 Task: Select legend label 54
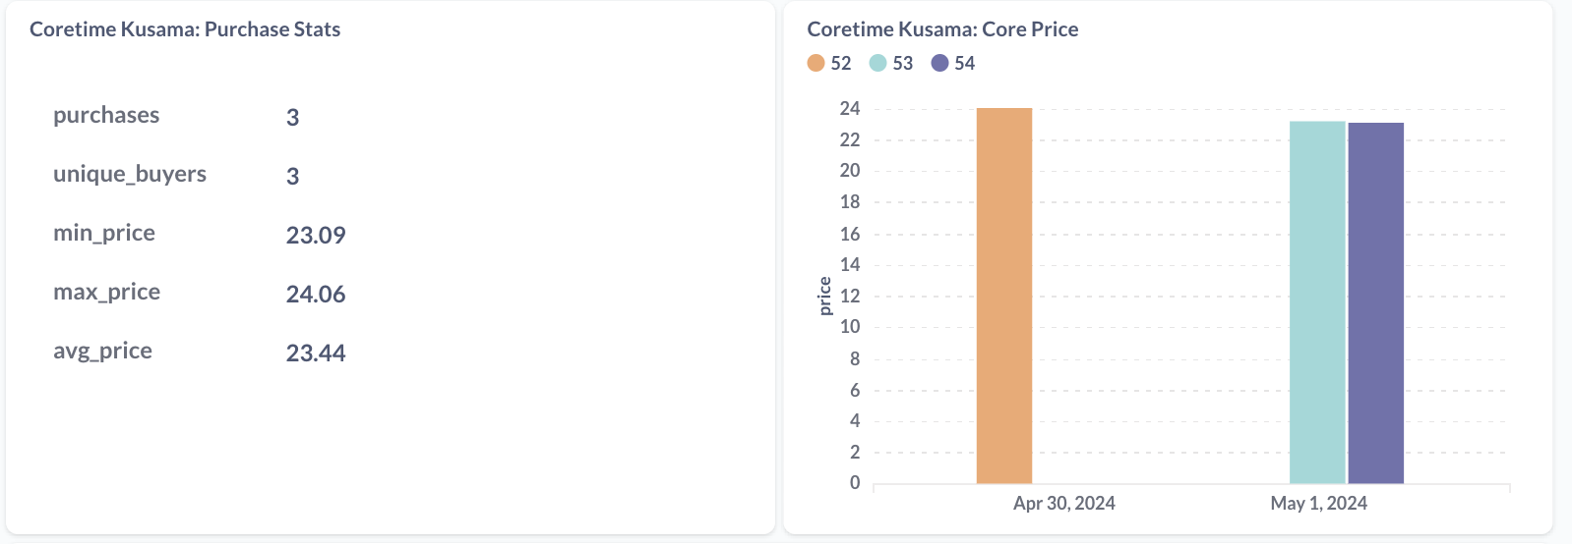pos(965,63)
